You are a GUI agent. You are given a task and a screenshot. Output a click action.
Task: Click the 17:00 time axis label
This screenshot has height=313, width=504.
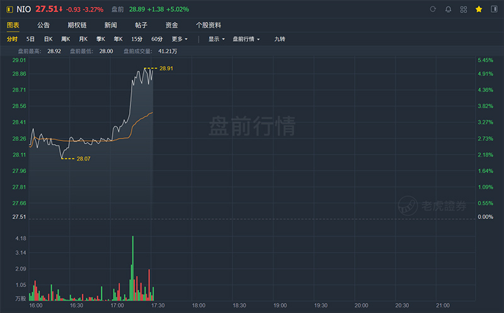[117, 305]
